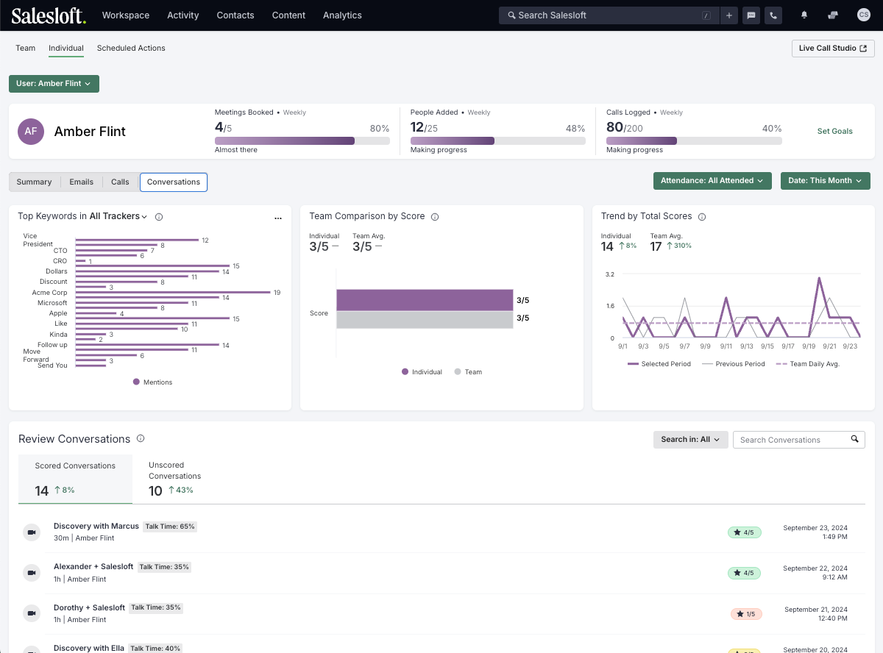Click the plus icon beside the search bar
883x653 pixels.
728,15
